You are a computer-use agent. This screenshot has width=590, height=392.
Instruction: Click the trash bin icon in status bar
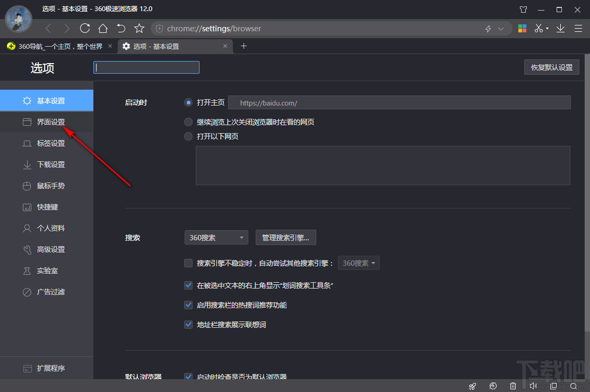coord(513,386)
